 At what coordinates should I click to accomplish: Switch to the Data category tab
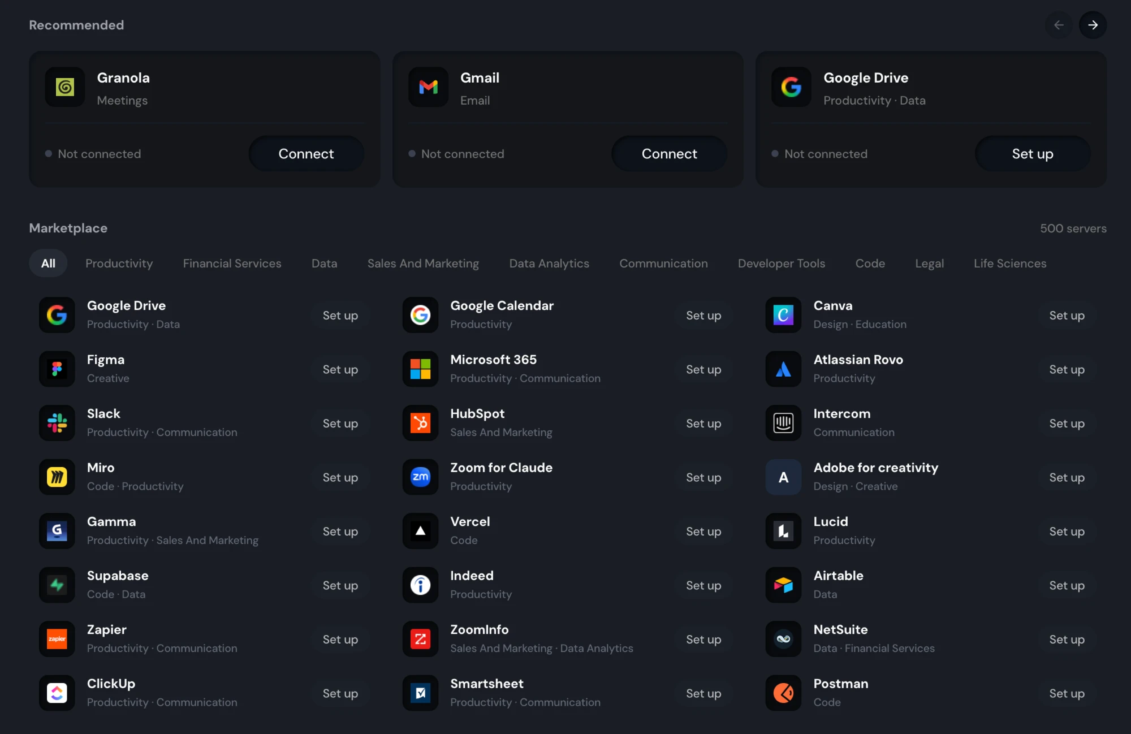tap(324, 264)
